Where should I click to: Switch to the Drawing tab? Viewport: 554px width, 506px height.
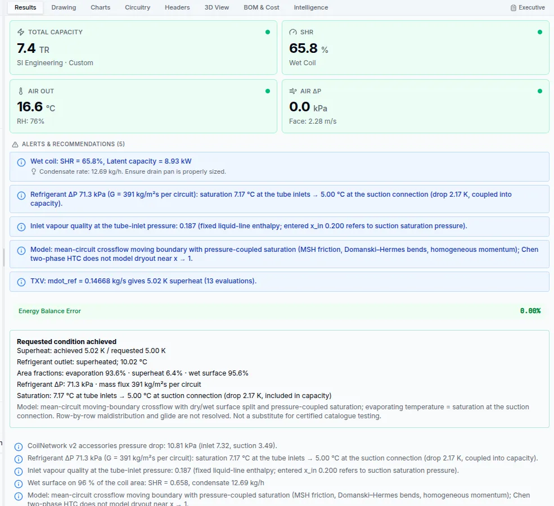(x=64, y=7)
